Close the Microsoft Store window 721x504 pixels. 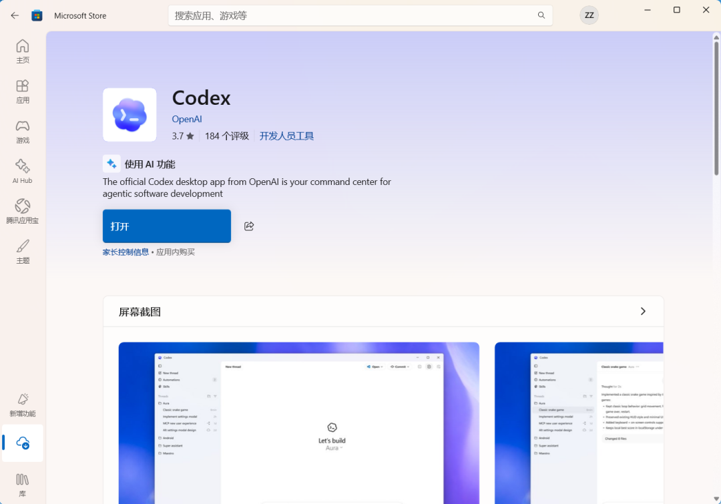(x=706, y=10)
